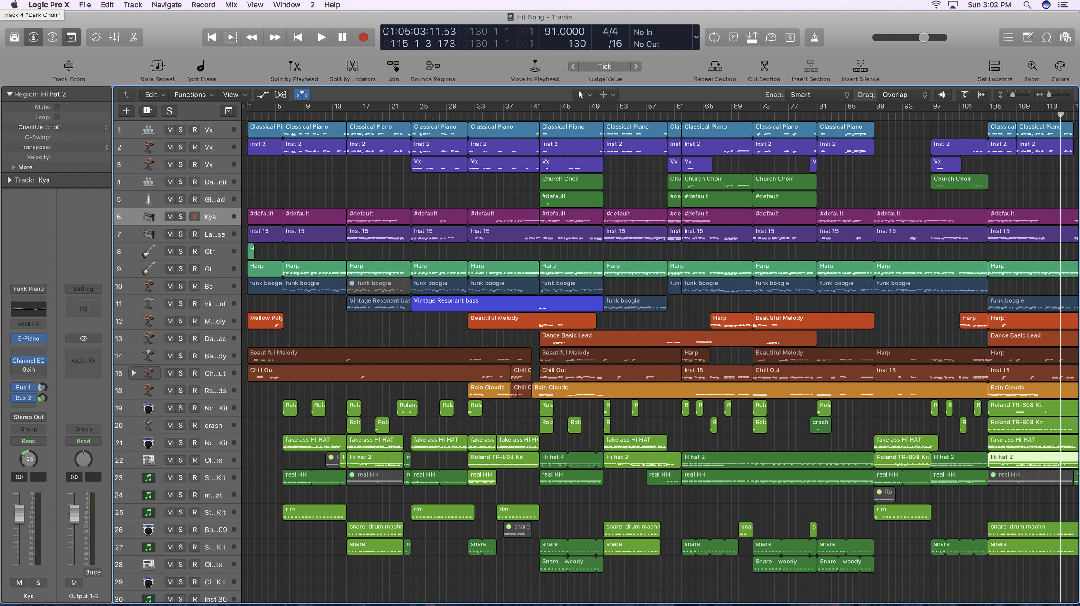The height and width of the screenshot is (606, 1080).
Task: Click the Stereo Out output slot
Action: 29,417
